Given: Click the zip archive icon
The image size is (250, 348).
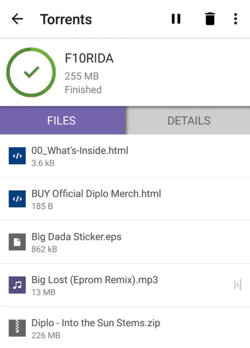Looking at the screenshot, I should pyautogui.click(x=17, y=328).
